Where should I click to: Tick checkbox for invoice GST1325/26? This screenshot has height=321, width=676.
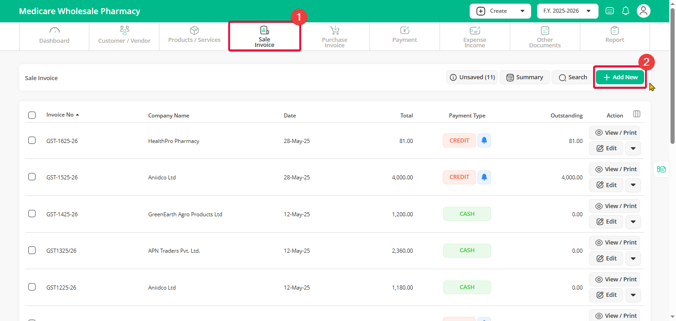32,250
